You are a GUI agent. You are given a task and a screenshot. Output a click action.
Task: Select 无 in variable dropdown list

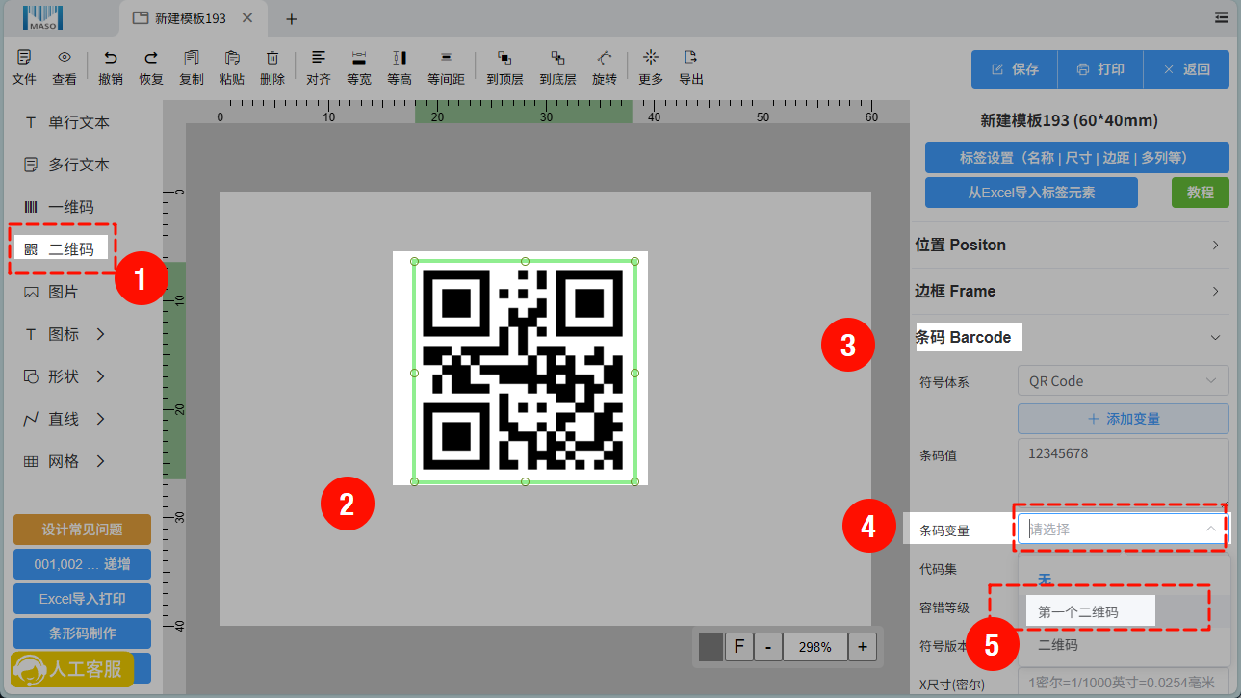[x=1124, y=580]
